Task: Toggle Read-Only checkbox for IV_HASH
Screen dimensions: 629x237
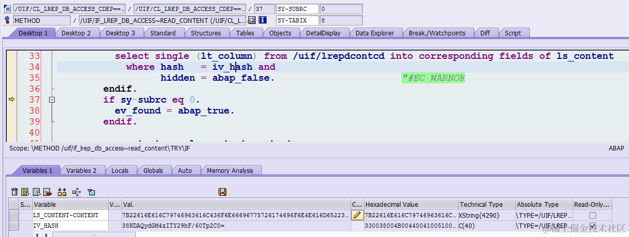Action: click(x=592, y=226)
